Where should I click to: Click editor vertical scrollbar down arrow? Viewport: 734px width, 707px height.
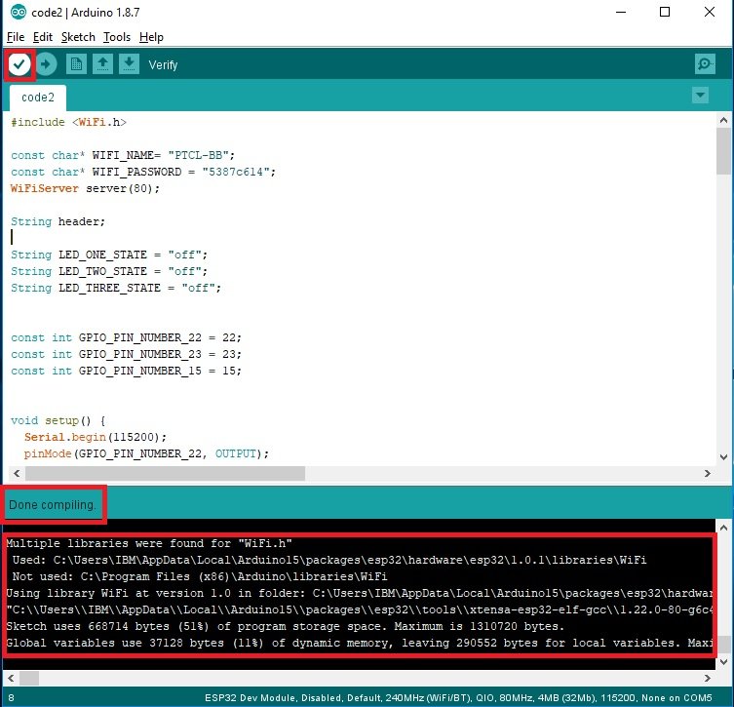click(723, 457)
